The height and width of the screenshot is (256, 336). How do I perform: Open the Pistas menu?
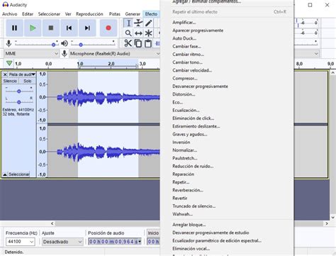coord(115,14)
